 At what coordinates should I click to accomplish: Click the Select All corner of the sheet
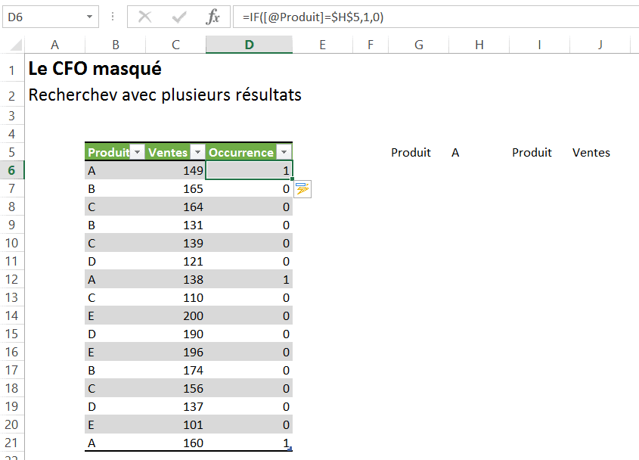[x=12, y=45]
